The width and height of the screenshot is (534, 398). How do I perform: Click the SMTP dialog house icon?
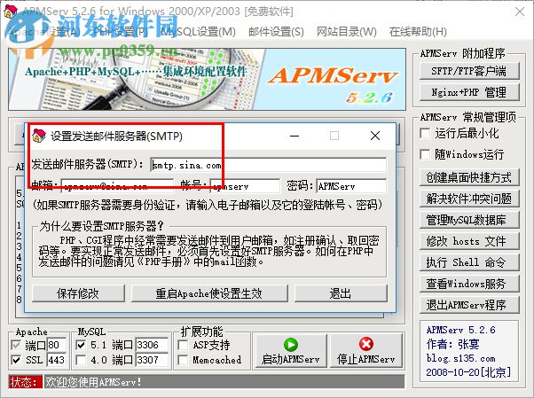[x=39, y=136]
